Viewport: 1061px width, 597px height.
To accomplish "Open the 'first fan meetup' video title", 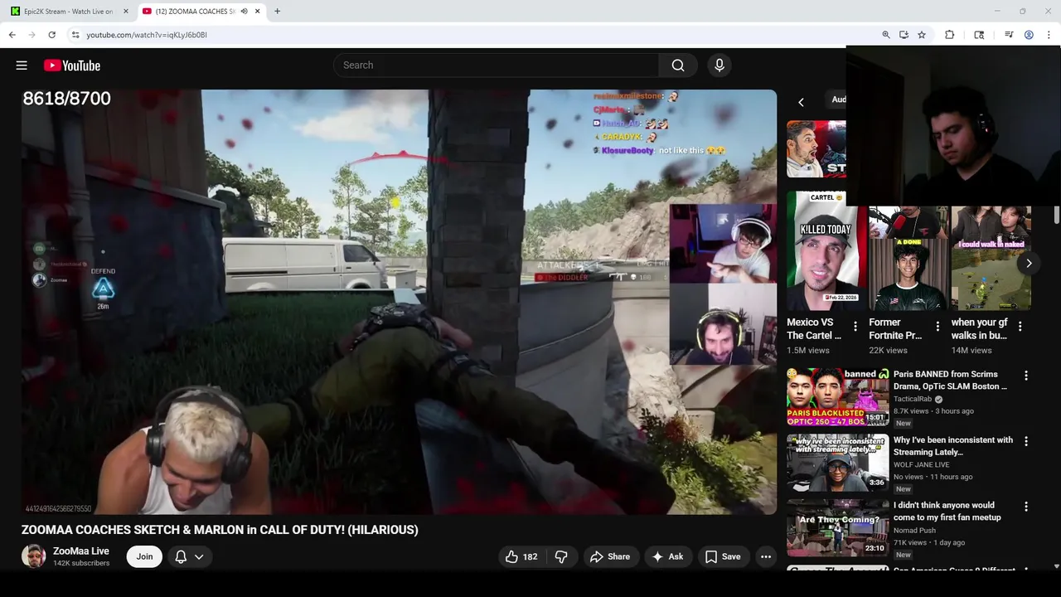I will pos(947,511).
